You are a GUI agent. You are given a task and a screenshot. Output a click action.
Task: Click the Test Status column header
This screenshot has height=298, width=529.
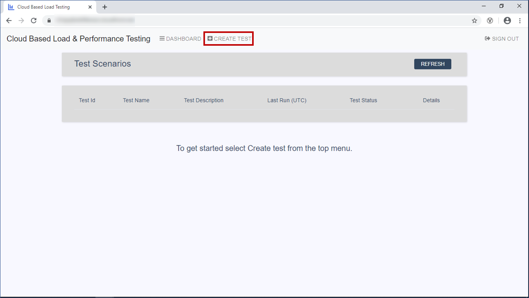(364, 100)
